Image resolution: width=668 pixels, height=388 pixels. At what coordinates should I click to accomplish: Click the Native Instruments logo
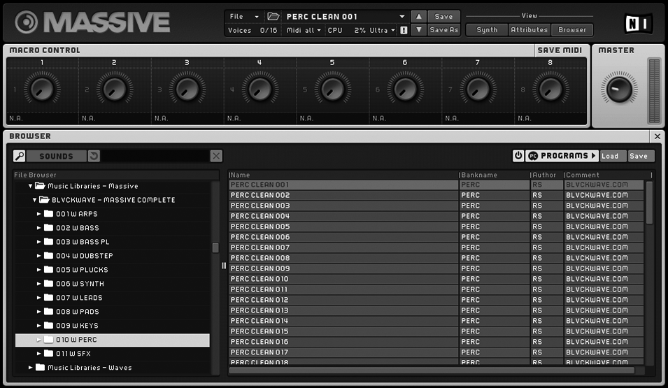638,23
